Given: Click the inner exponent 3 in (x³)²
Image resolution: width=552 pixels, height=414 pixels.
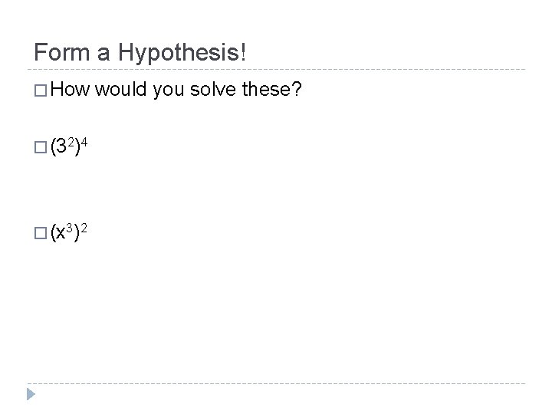Looking at the screenshot, I should point(71,225).
